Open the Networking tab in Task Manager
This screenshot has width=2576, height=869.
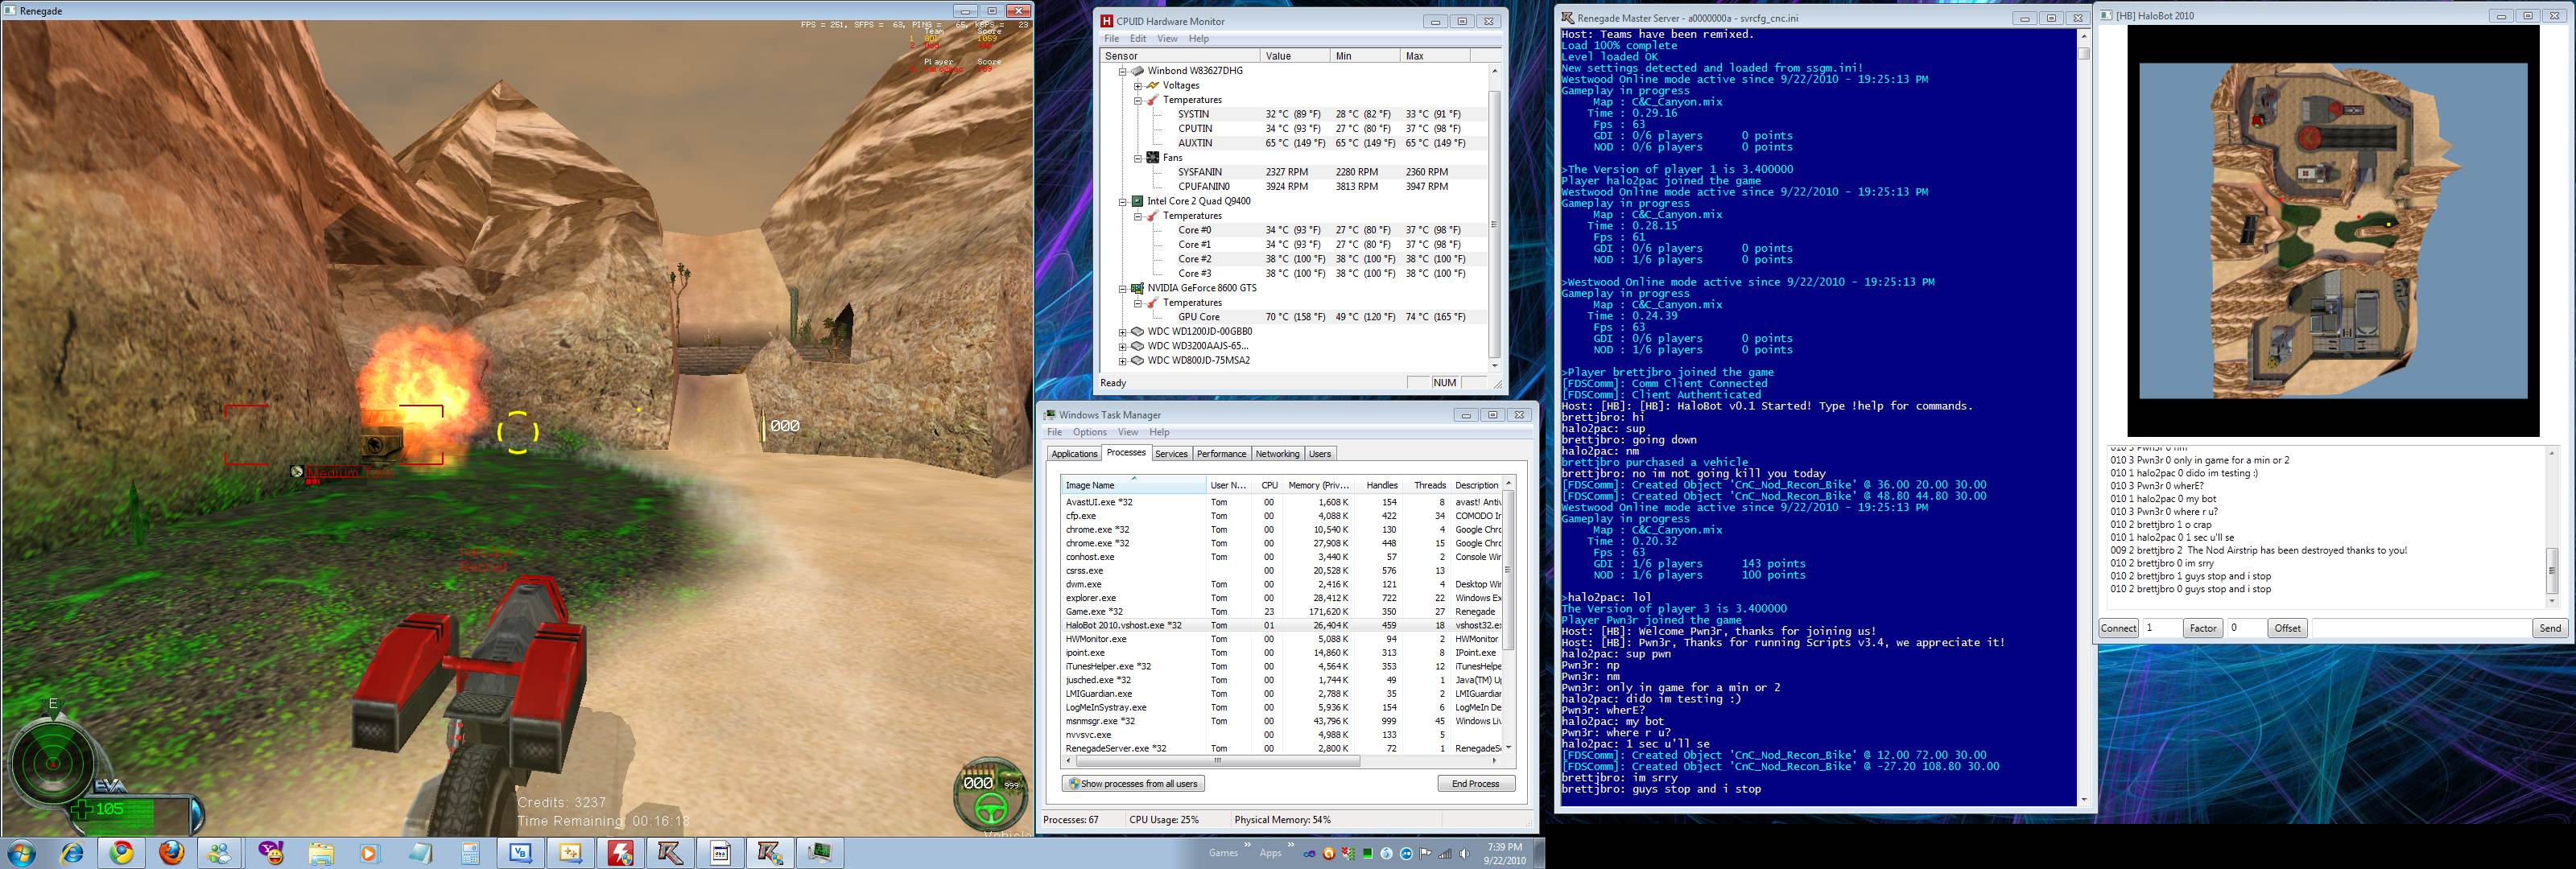(x=1277, y=454)
